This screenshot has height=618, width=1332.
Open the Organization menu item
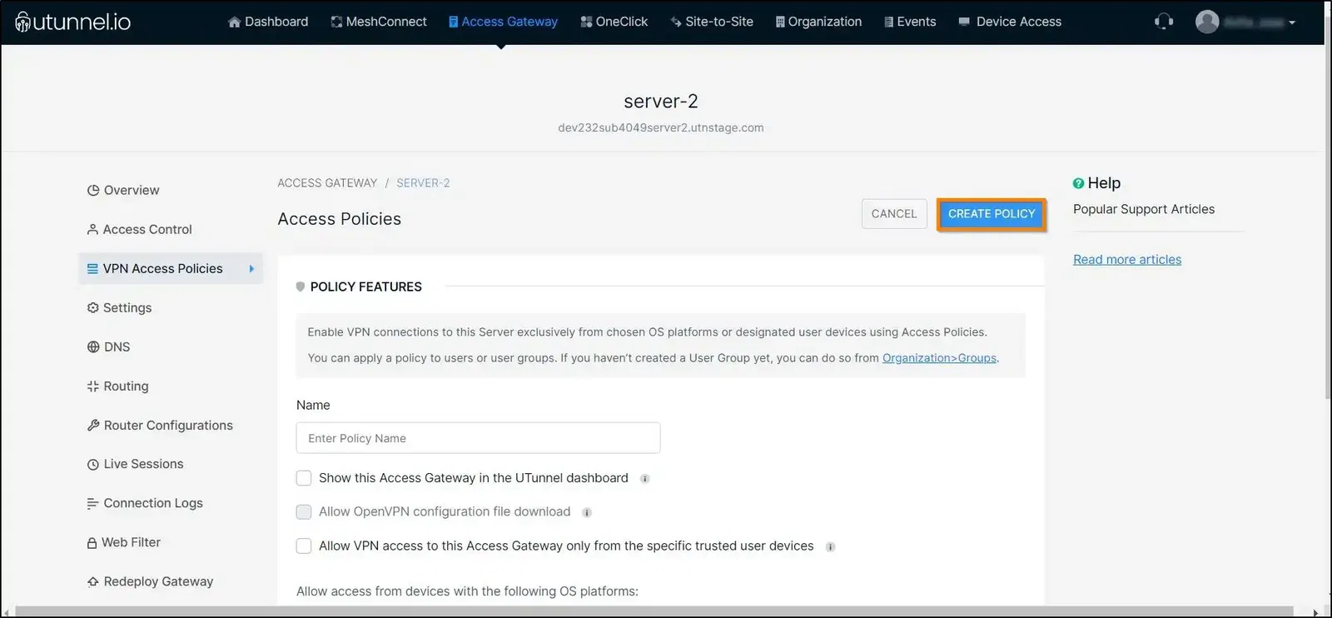tap(818, 22)
